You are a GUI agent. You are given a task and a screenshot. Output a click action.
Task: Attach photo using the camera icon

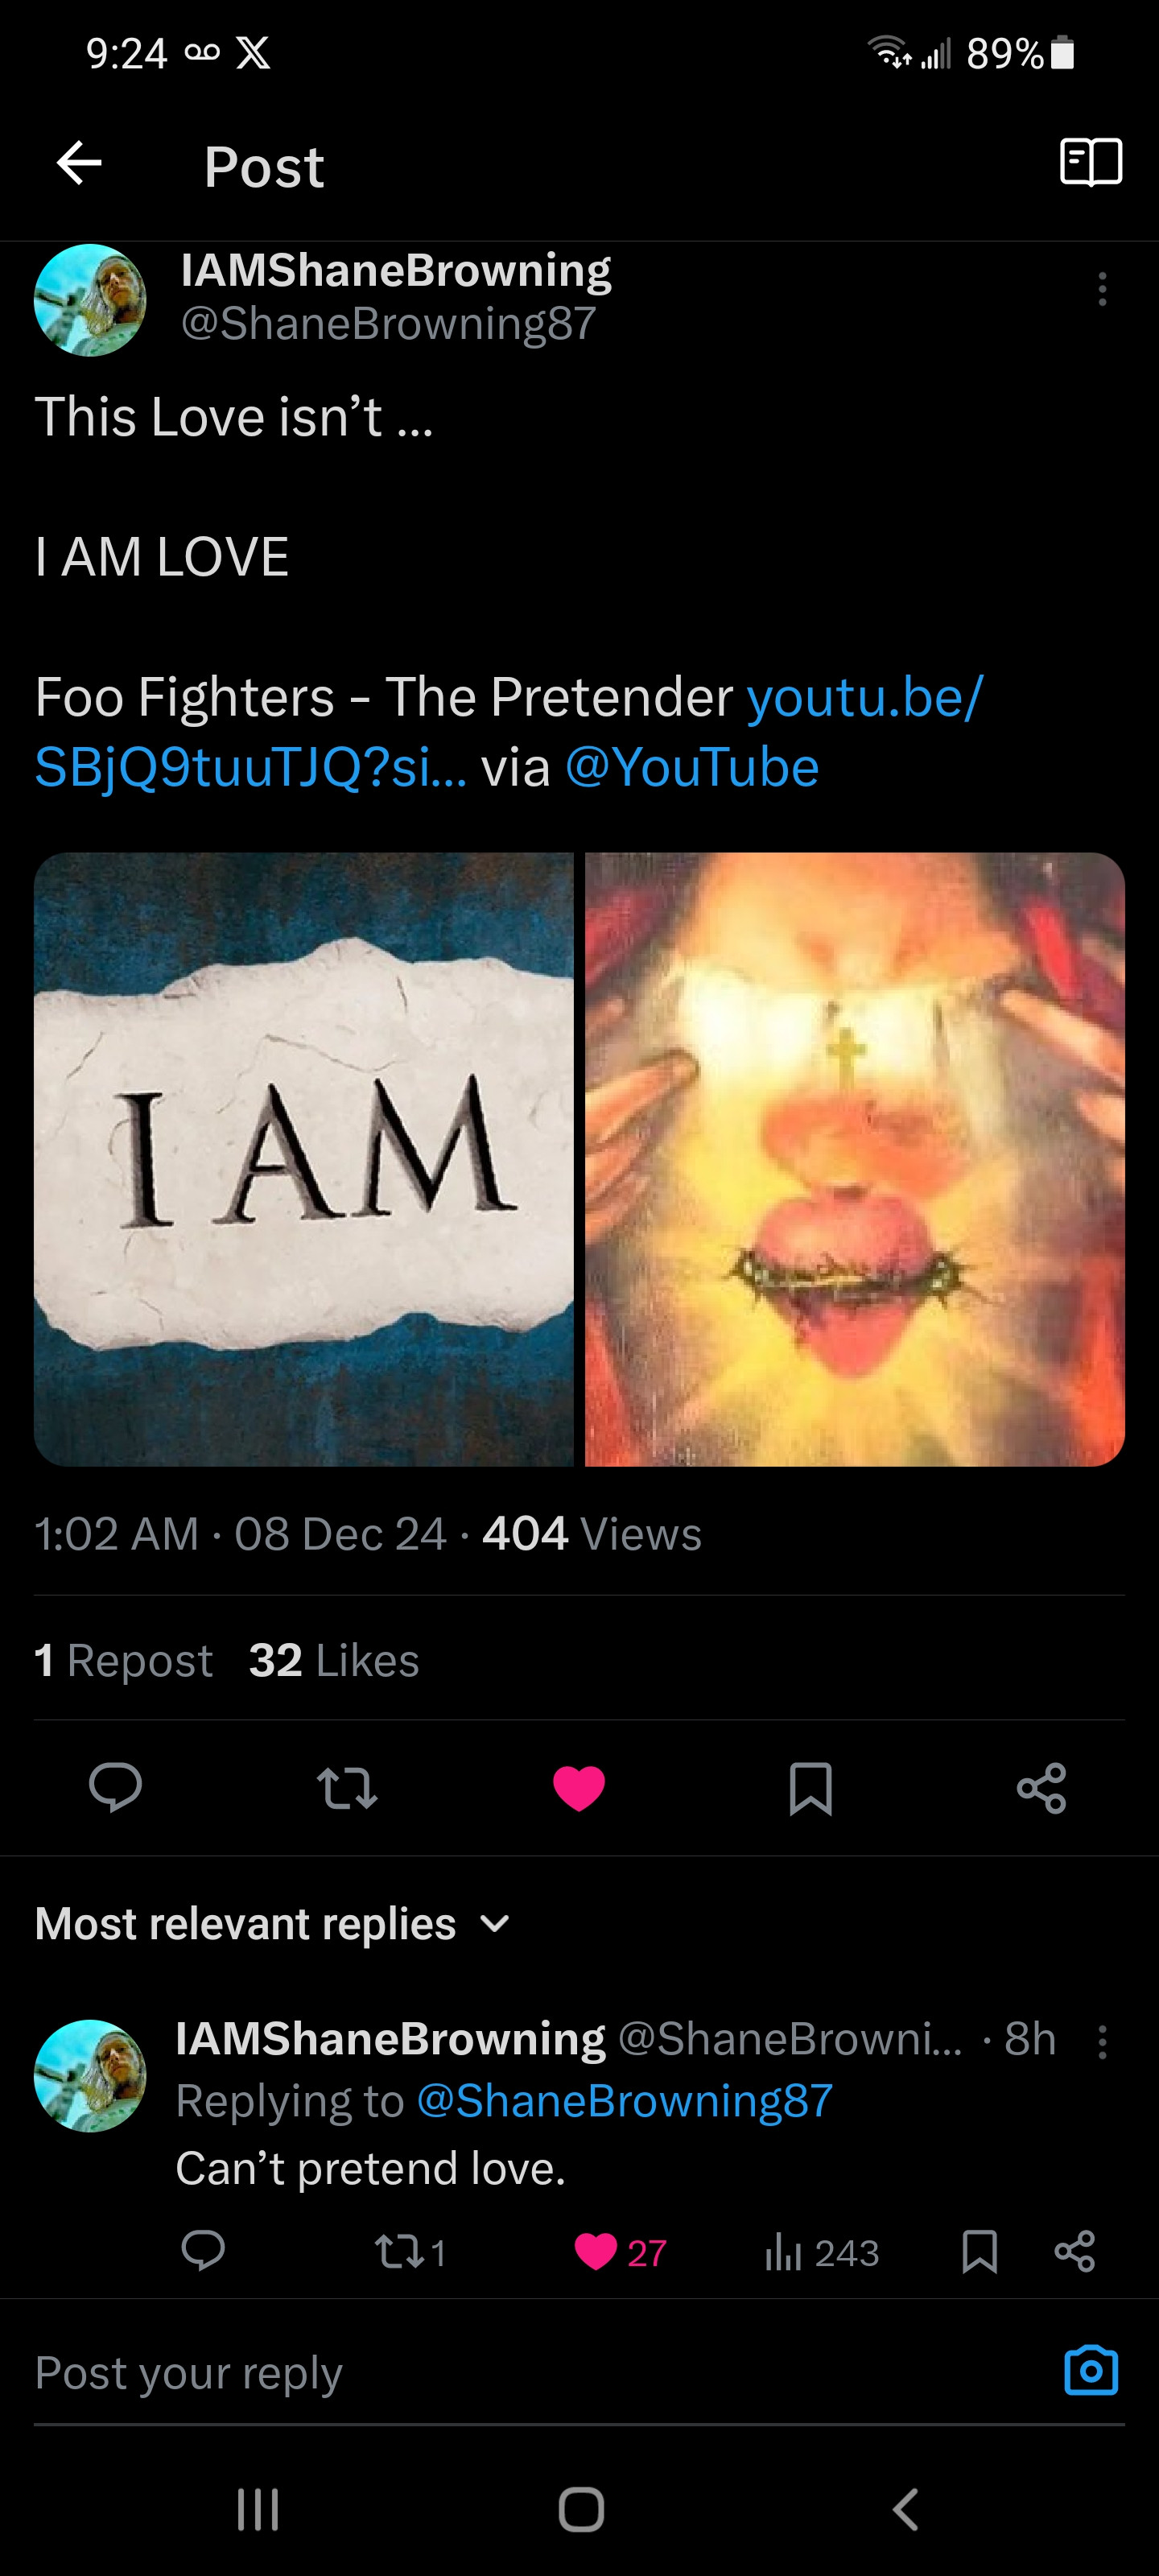pyautogui.click(x=1090, y=2371)
